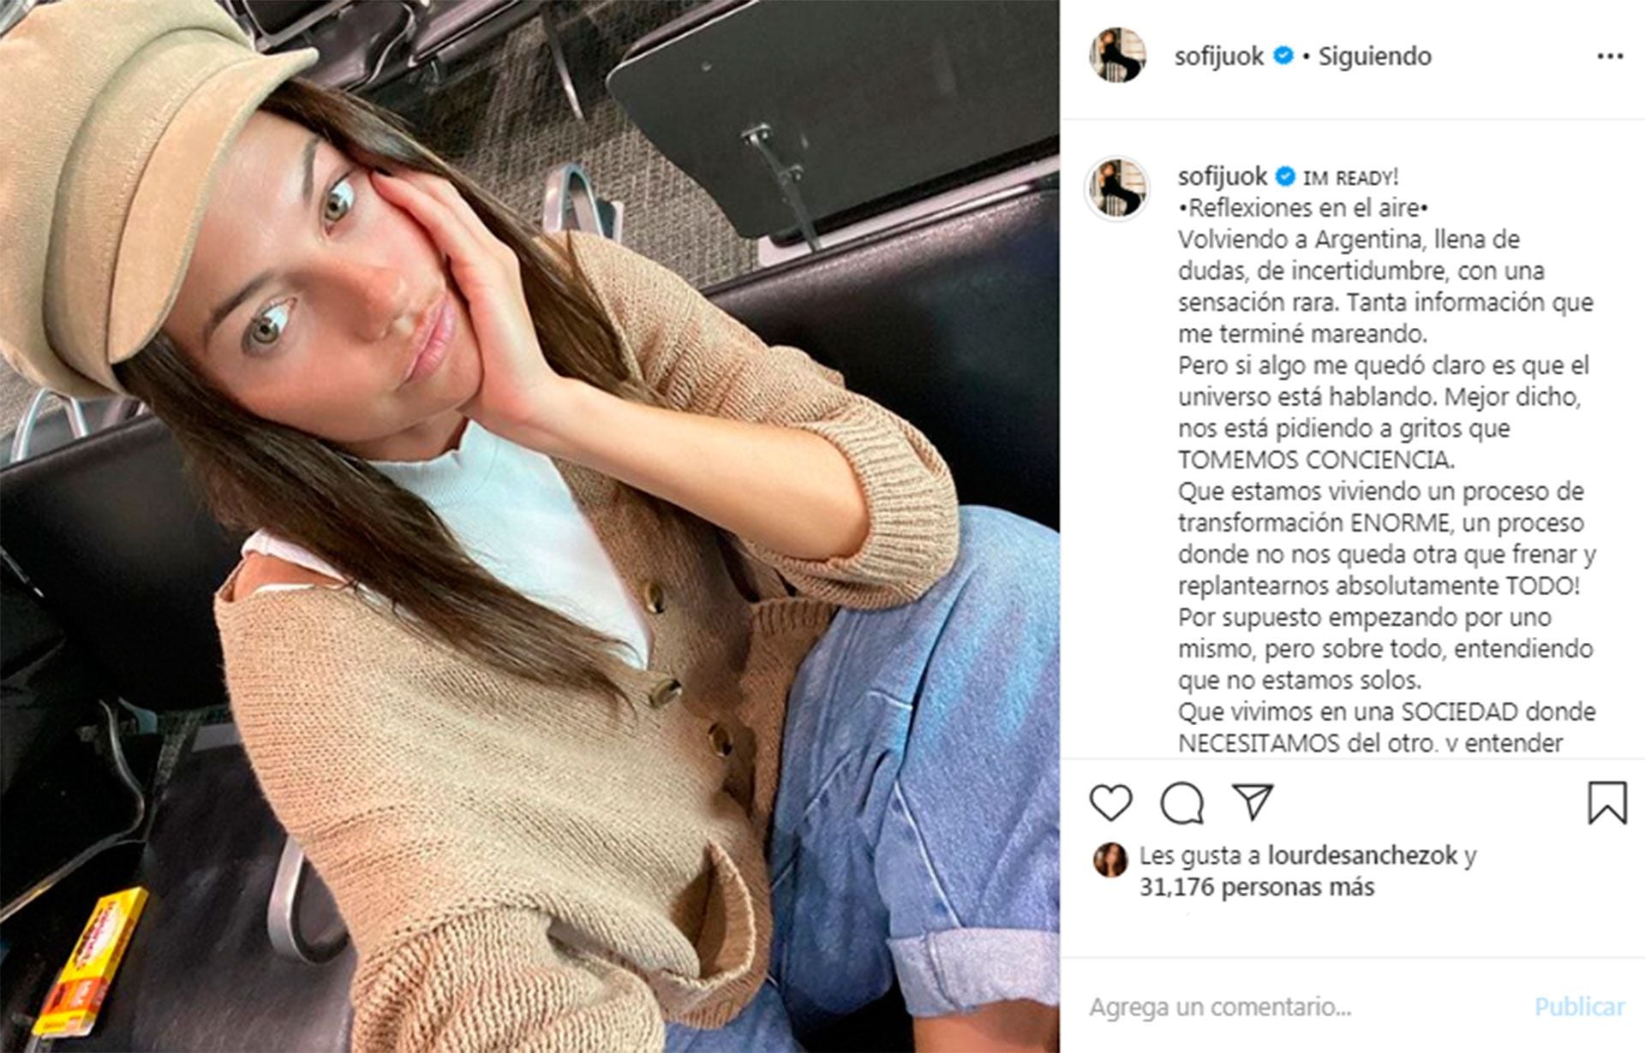The width and height of the screenshot is (1645, 1053).
Task: Toggle the Siguiendo follow status
Action: point(1374,57)
